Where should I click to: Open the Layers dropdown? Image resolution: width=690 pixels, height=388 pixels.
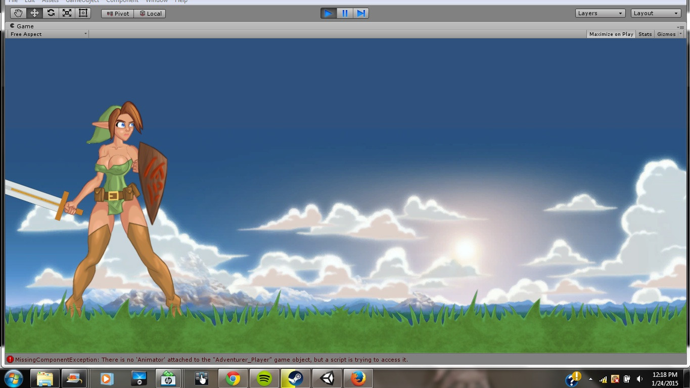coord(600,13)
